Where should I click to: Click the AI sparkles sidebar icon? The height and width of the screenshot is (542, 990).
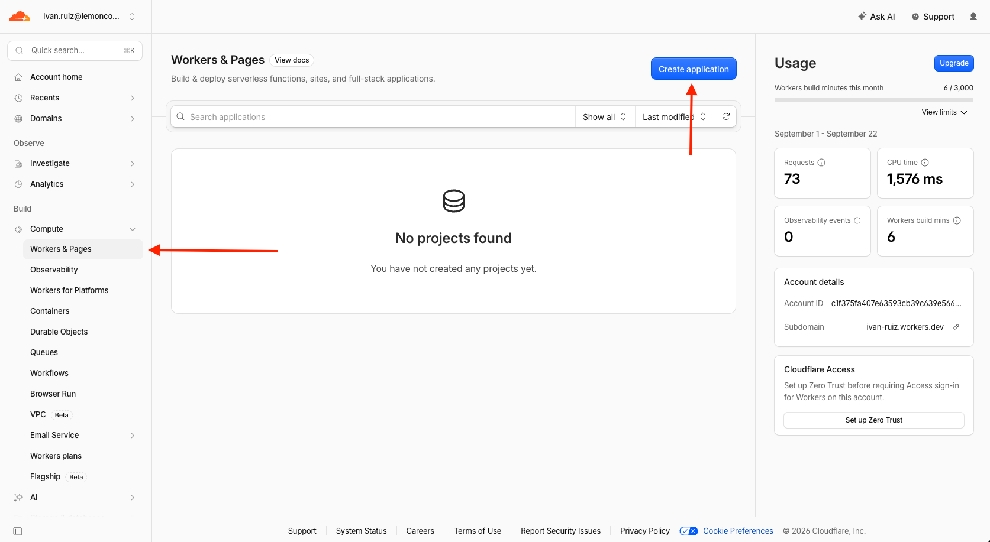pos(18,497)
